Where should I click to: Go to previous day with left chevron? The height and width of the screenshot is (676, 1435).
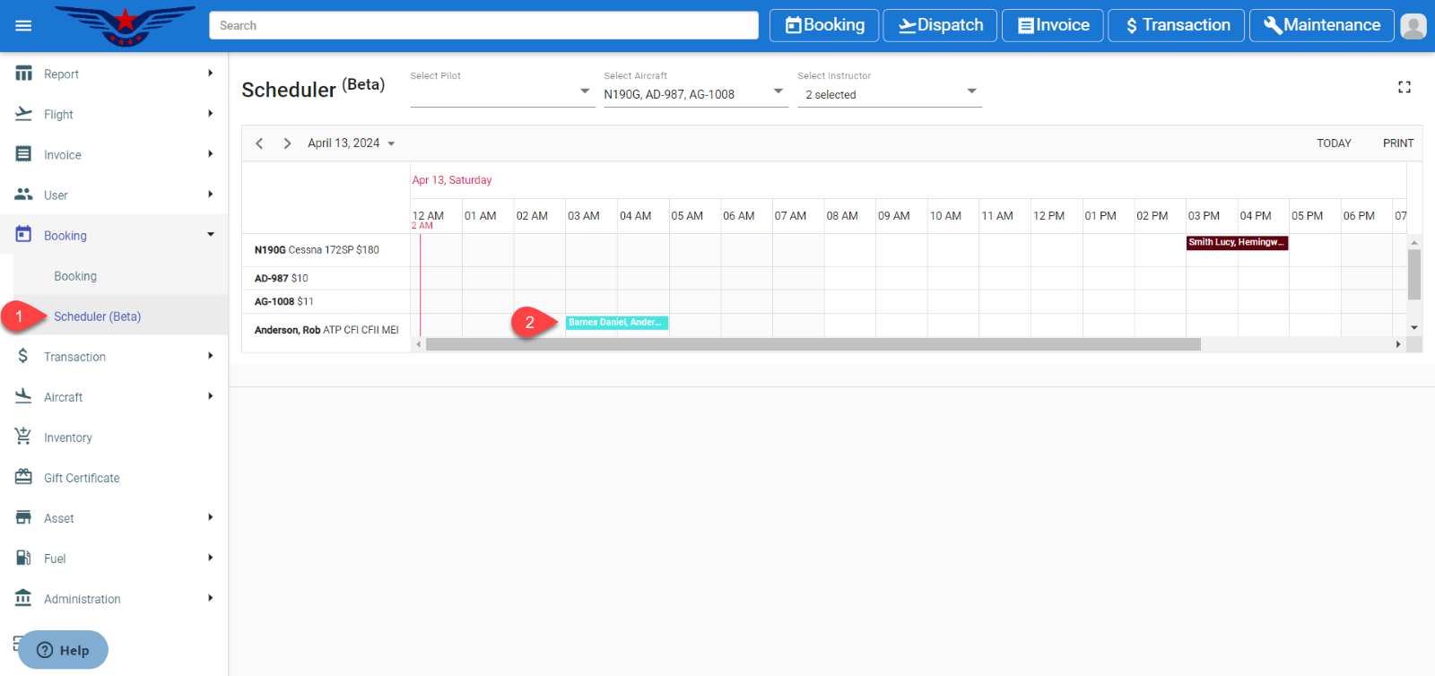[x=259, y=143]
